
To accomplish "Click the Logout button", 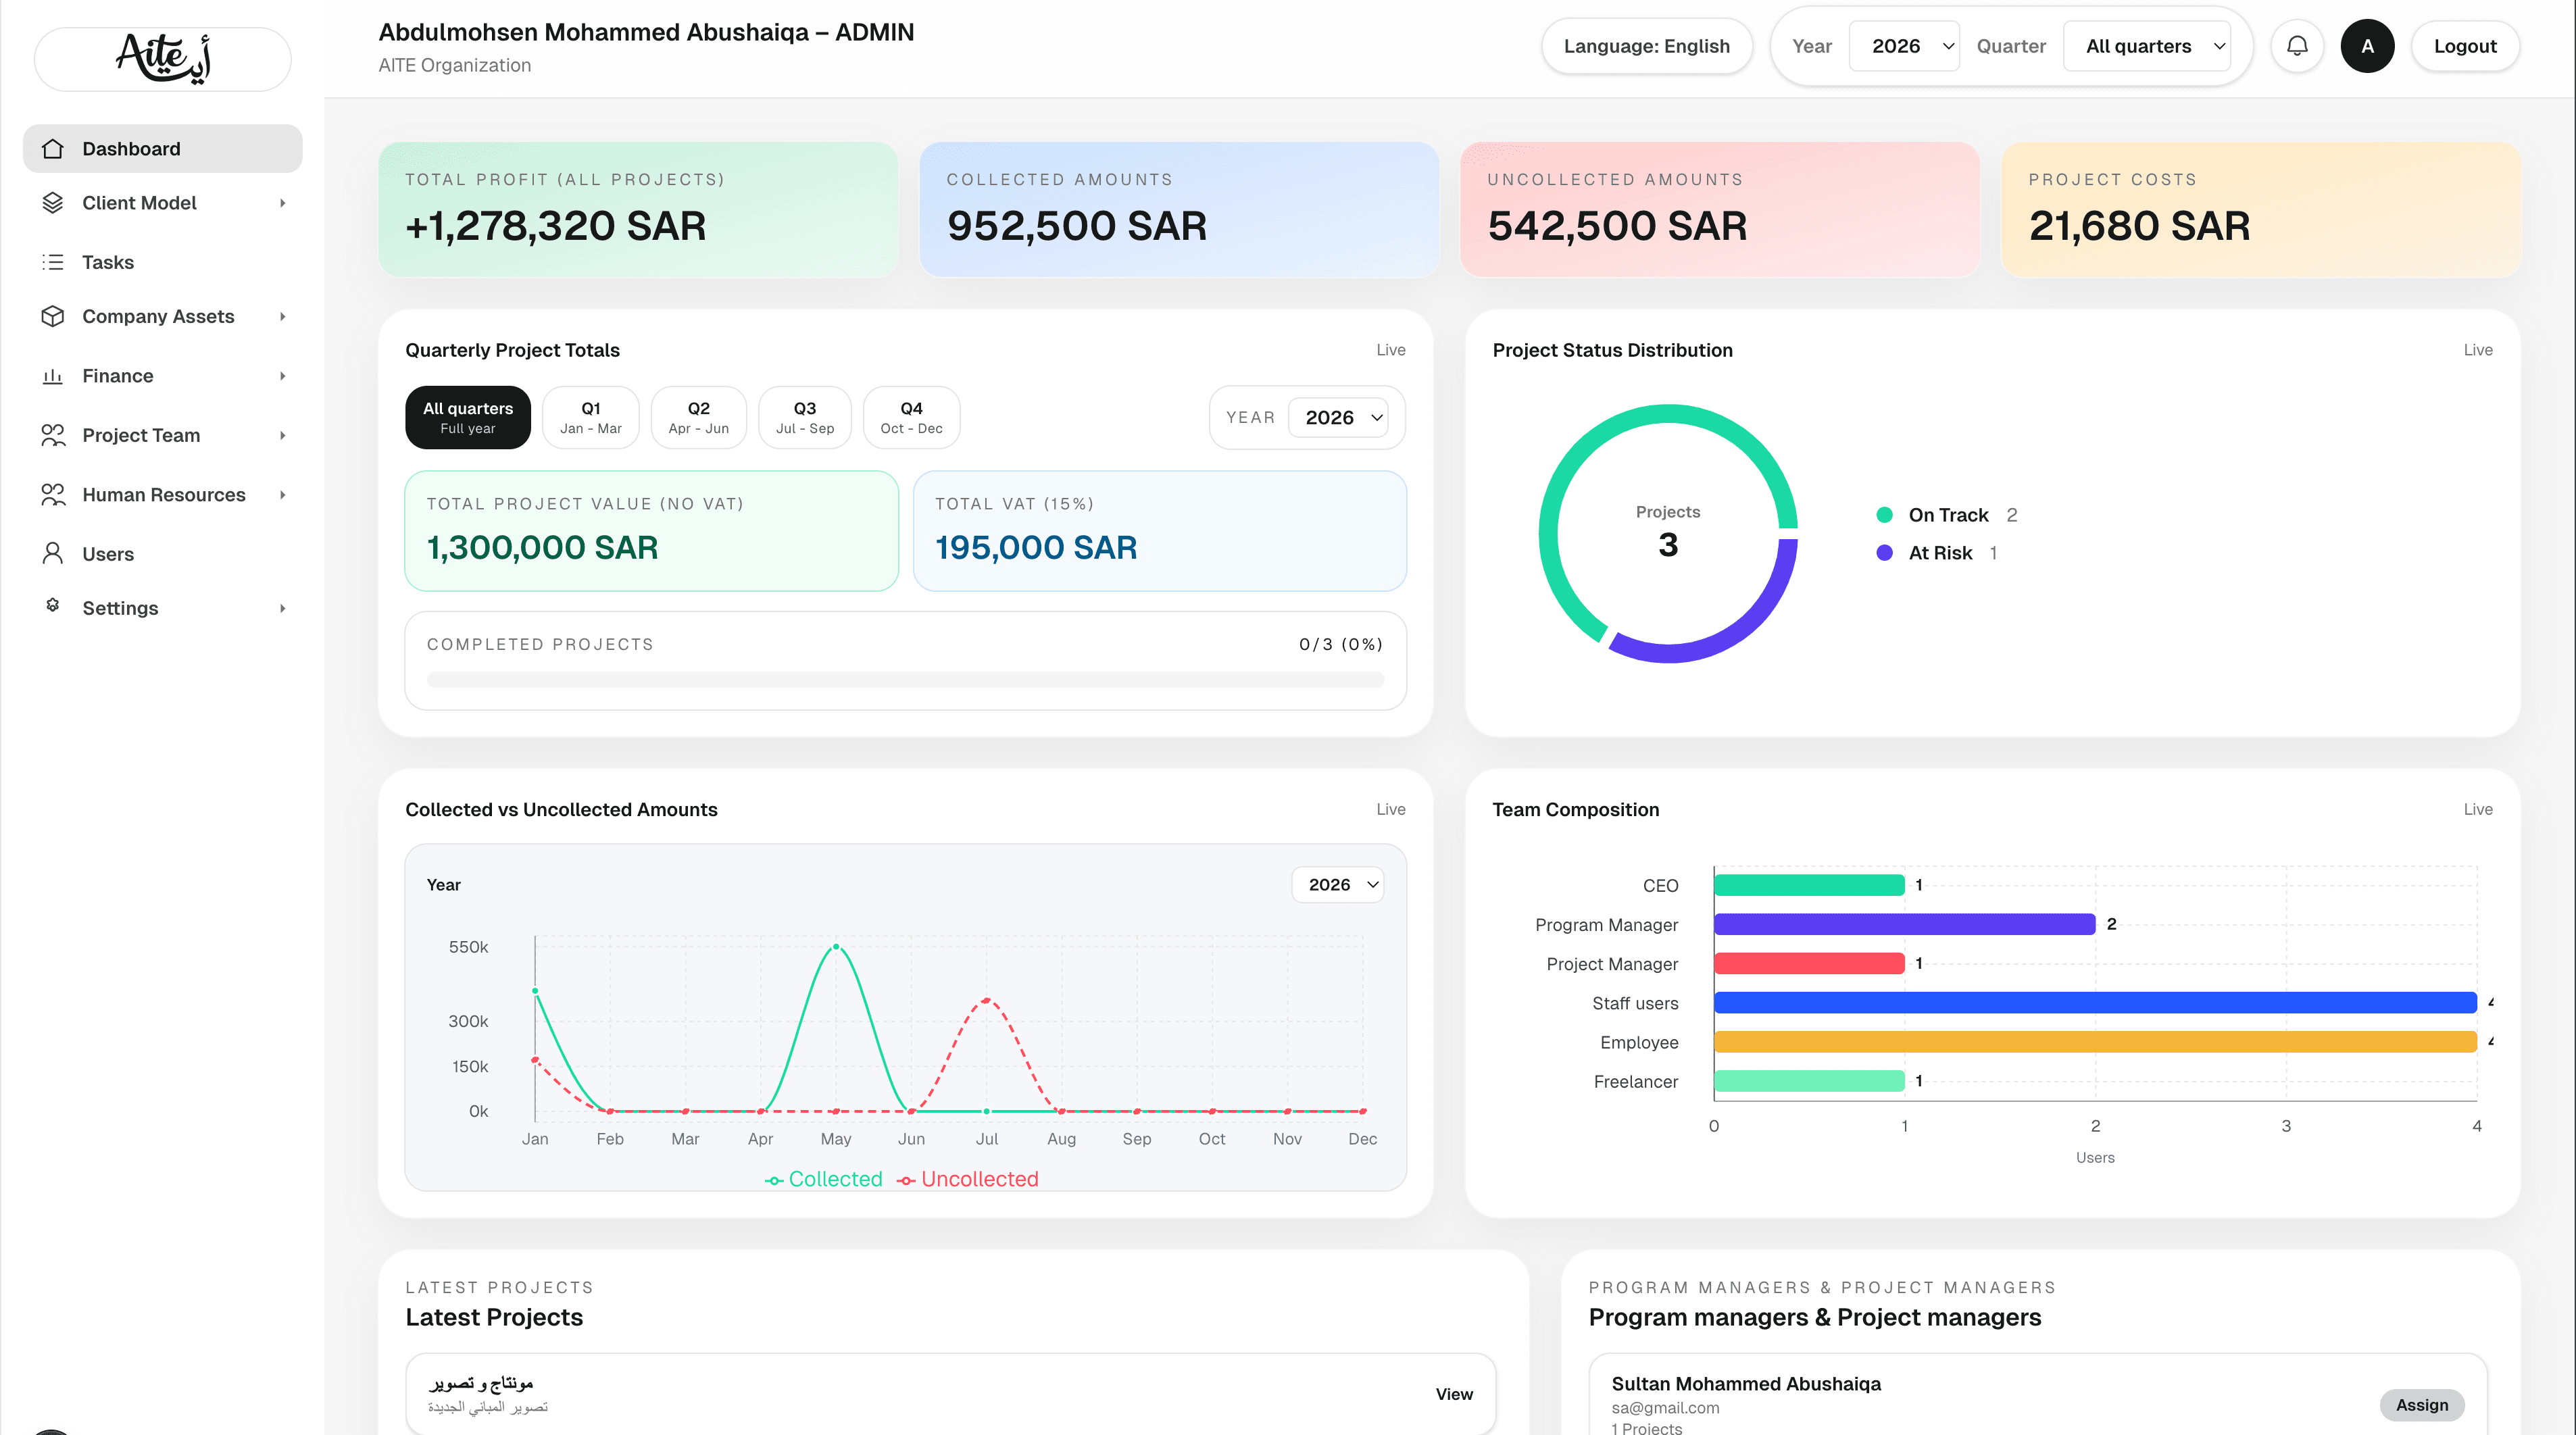I will pos(2464,46).
